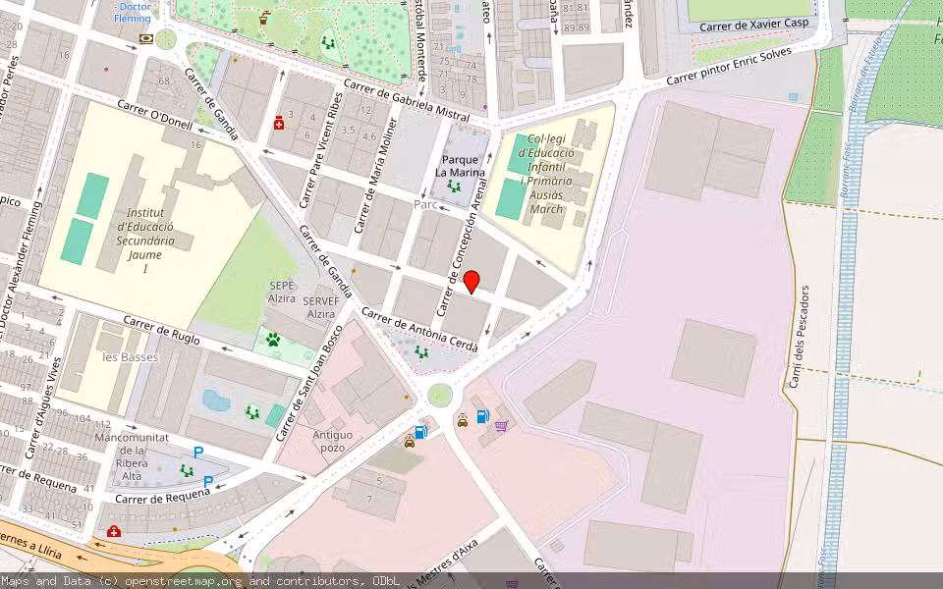Click the fuel pump icon right of Antiguo pozo
The image size is (943, 589).
[x=421, y=431]
